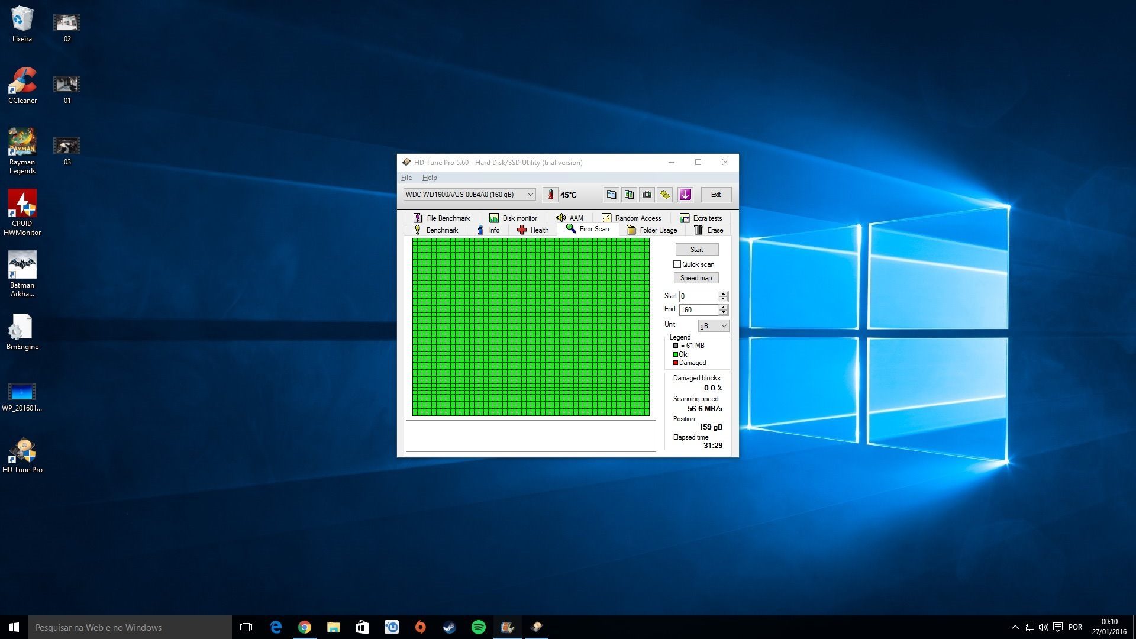Open File Explorer from the taskbar

pos(334,627)
